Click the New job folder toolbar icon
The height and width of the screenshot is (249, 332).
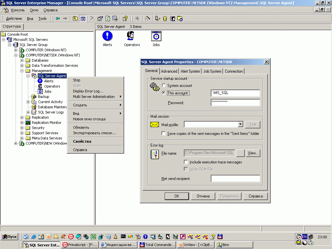point(180,18)
